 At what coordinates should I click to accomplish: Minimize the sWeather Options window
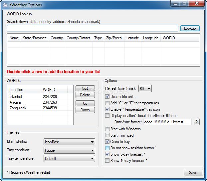(175, 3)
